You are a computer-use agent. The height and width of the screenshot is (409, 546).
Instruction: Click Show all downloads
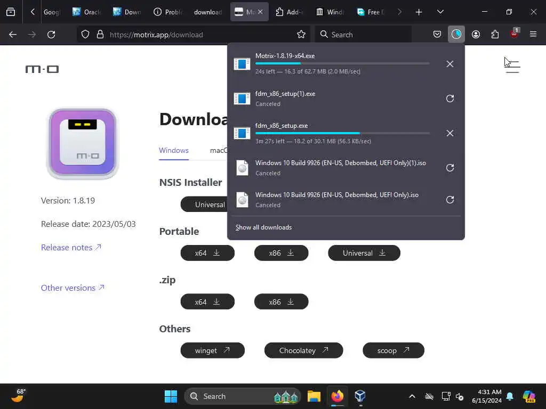(263, 227)
